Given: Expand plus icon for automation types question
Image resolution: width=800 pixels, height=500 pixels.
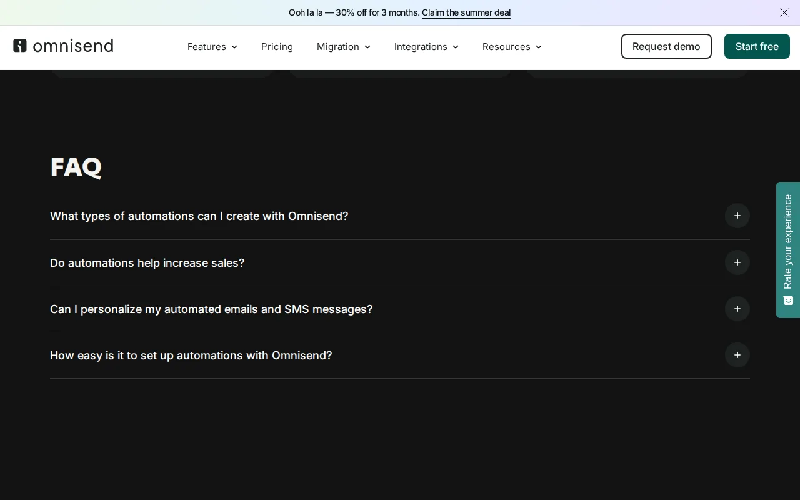Looking at the screenshot, I should [x=737, y=216].
